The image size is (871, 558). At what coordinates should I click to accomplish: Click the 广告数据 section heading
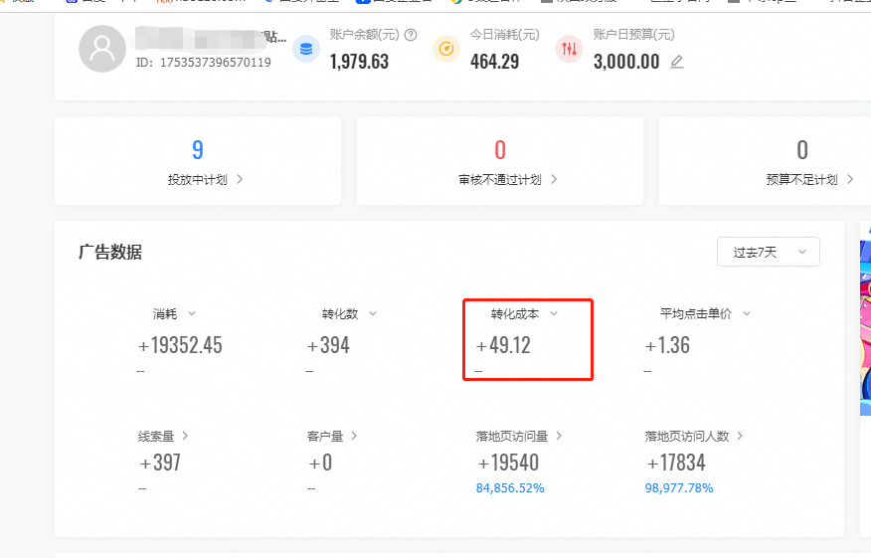point(110,252)
